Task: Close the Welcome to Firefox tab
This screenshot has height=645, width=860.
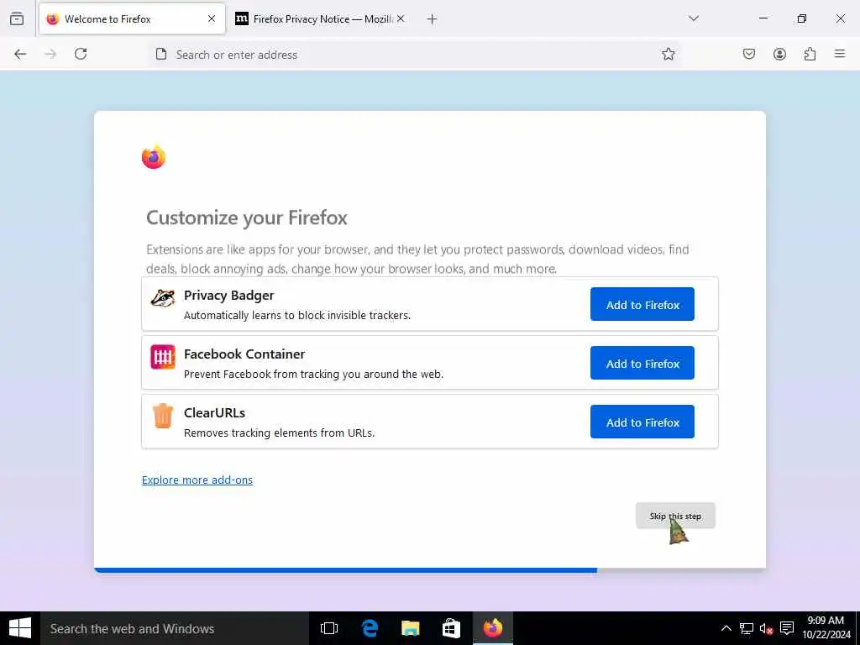Action: [212, 19]
